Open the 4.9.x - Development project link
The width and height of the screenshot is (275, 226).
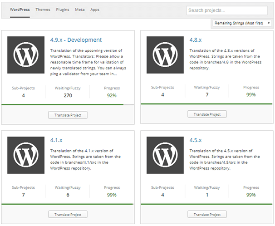pyautogui.click(x=76, y=40)
